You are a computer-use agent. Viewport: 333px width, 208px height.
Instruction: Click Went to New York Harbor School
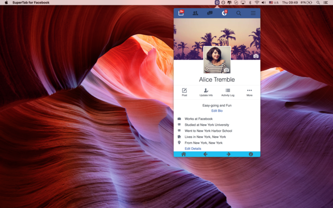[208, 131]
